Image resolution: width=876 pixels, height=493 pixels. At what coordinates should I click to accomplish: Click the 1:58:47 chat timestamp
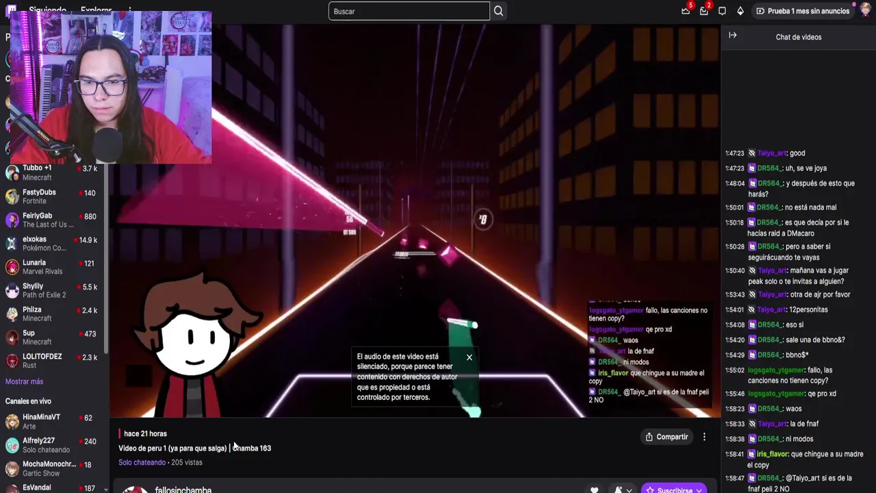tap(734, 478)
